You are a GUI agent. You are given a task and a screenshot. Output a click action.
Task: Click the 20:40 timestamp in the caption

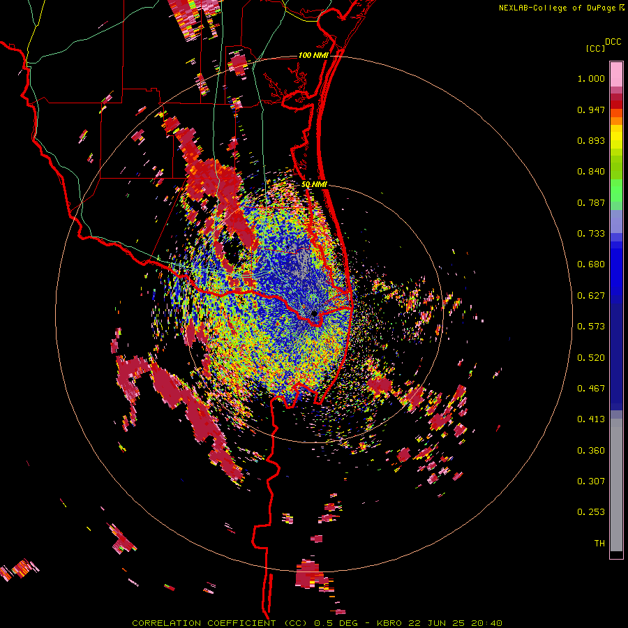(486, 623)
